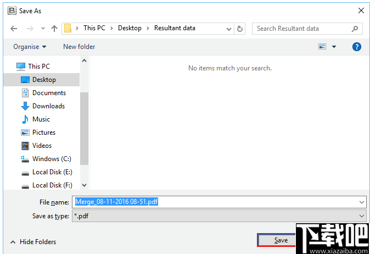Open Local Disk (F:) drive
Viewport: 370px width, 254px height.
click(47, 185)
